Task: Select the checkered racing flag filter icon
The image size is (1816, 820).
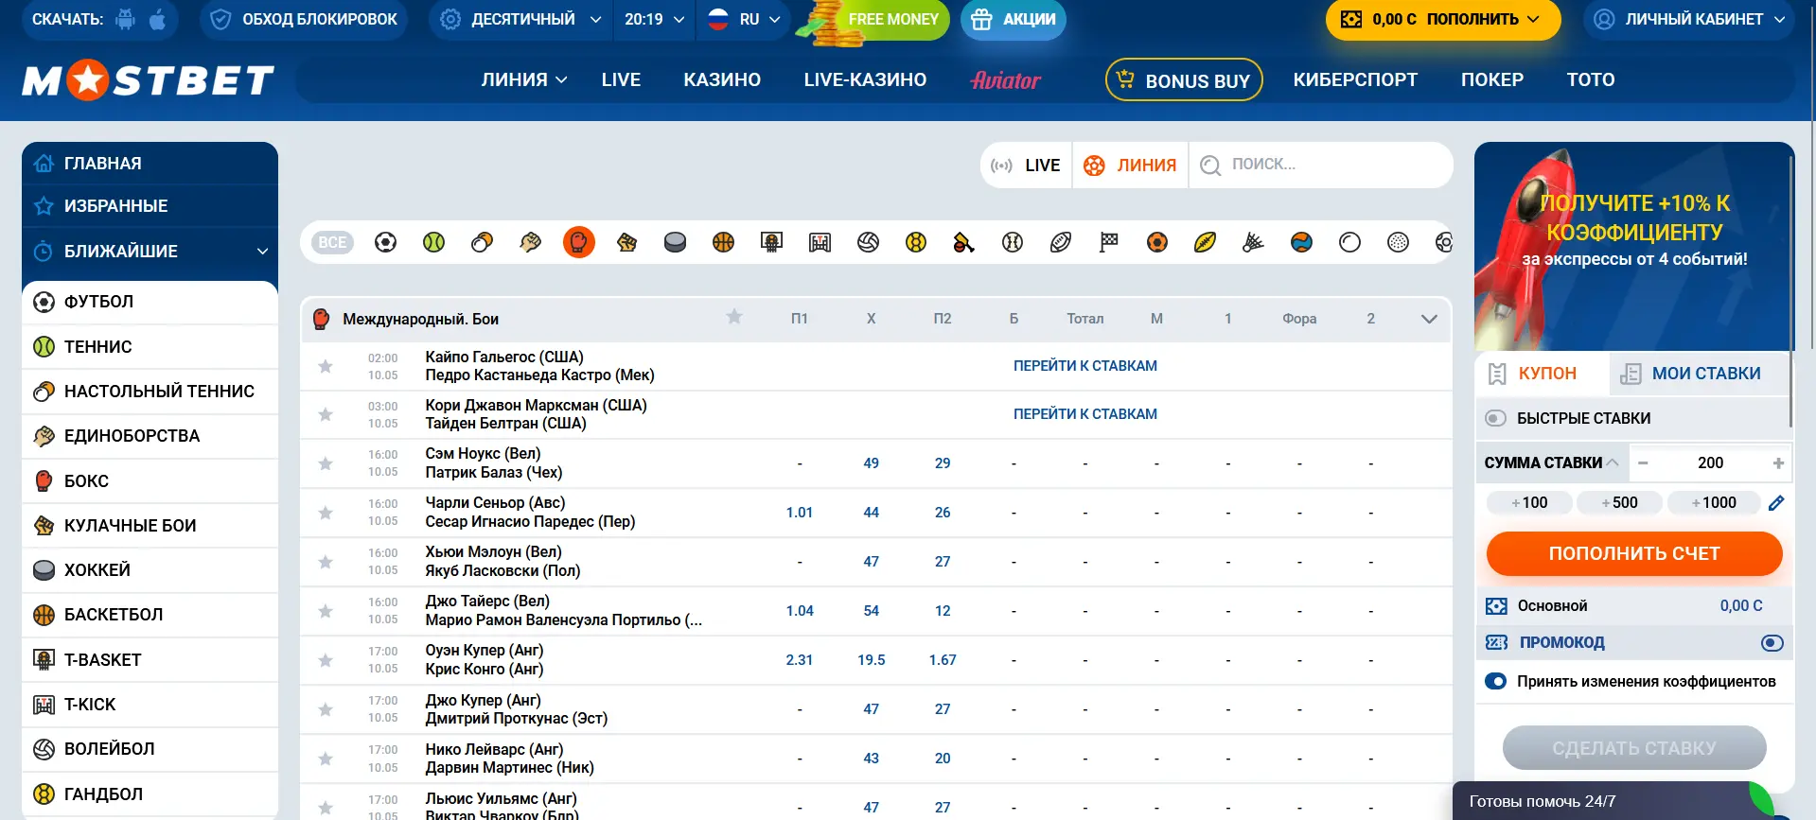Action: [1109, 242]
